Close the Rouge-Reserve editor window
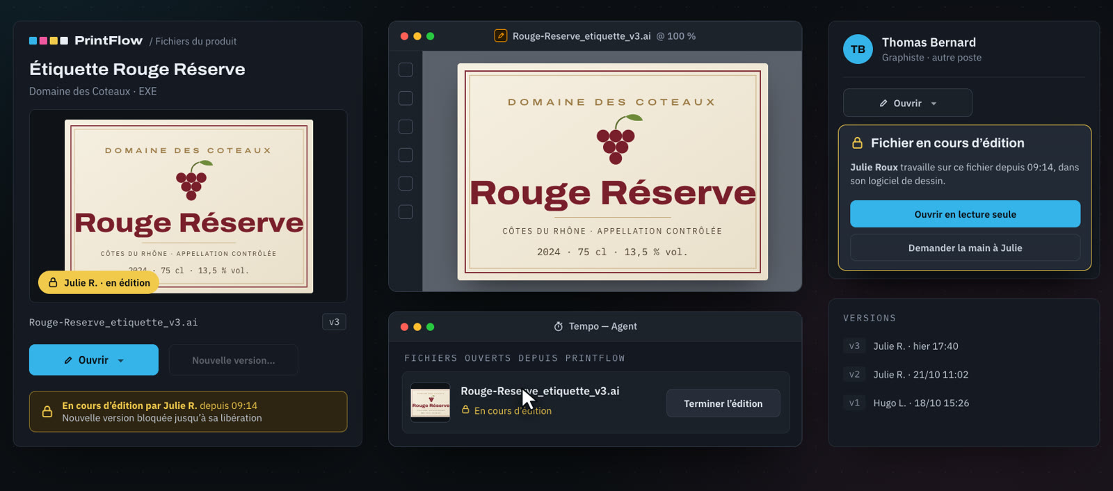 404,36
